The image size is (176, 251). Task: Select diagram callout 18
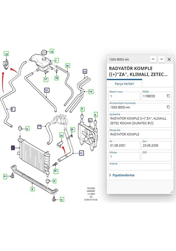tap(57, 78)
